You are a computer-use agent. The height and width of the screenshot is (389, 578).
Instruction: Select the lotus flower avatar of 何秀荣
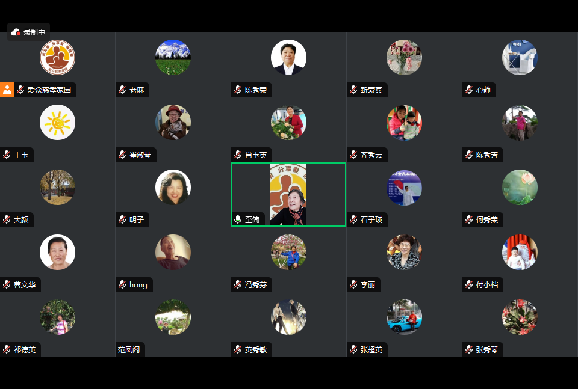520,188
